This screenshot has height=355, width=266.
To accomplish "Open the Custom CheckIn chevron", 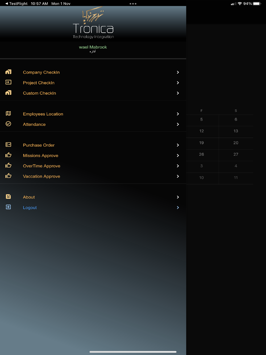I will (x=178, y=93).
